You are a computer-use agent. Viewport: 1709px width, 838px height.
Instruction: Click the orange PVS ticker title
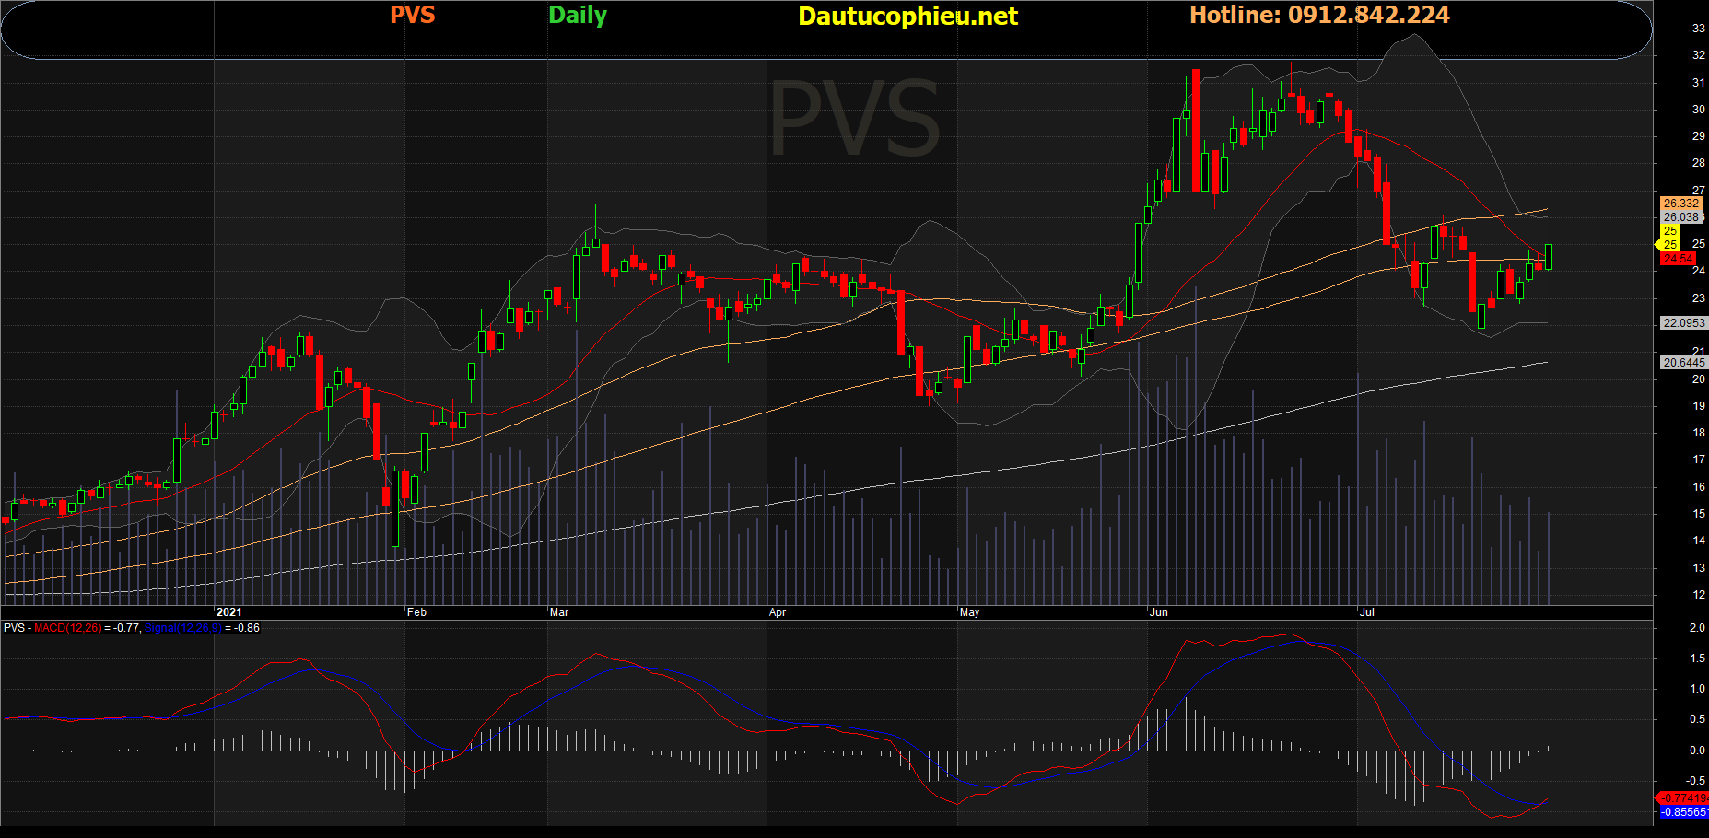pos(412,16)
